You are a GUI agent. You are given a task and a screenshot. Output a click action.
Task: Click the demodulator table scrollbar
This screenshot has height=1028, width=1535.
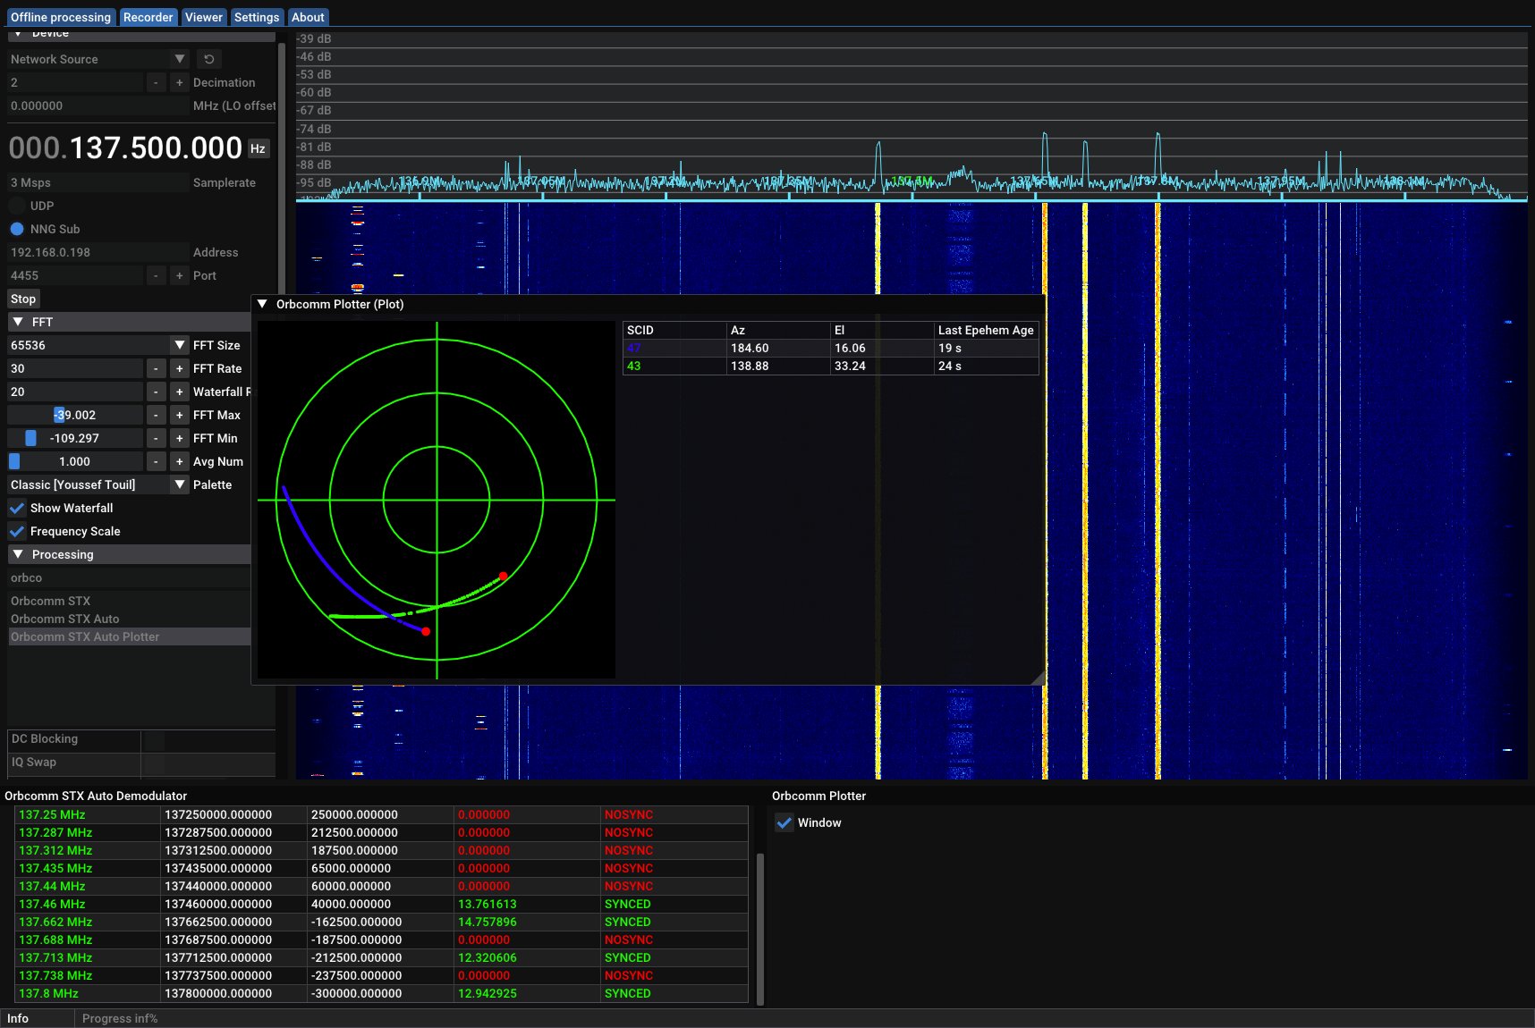(x=760, y=927)
